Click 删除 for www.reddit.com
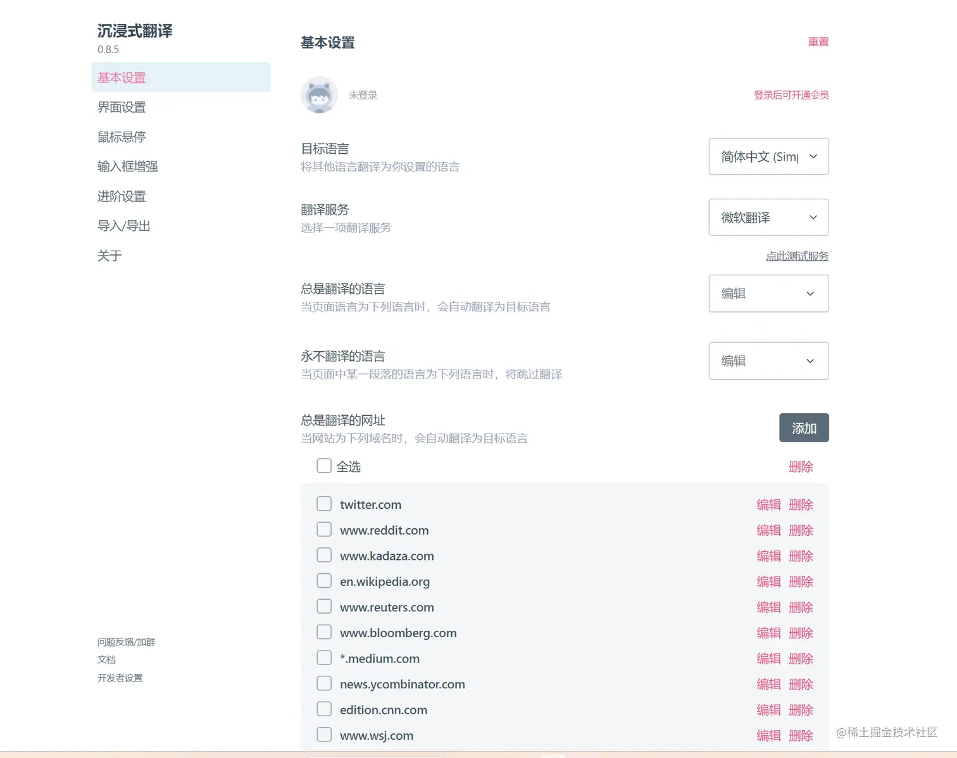Image resolution: width=957 pixels, height=758 pixels. [801, 530]
